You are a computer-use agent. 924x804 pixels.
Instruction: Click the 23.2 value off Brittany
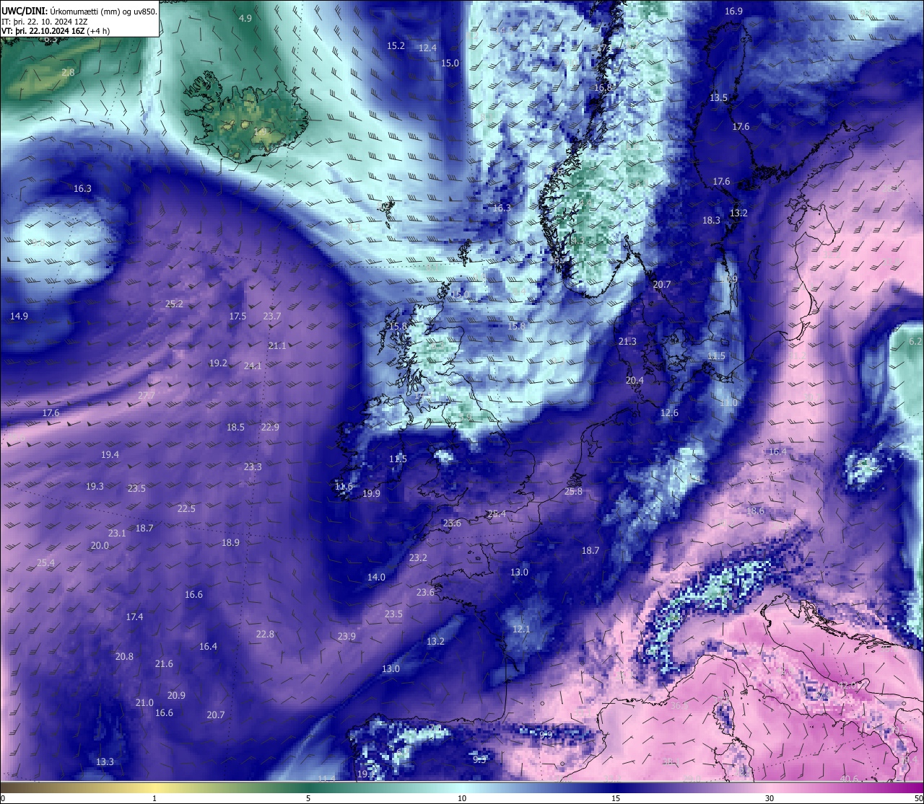pos(418,557)
